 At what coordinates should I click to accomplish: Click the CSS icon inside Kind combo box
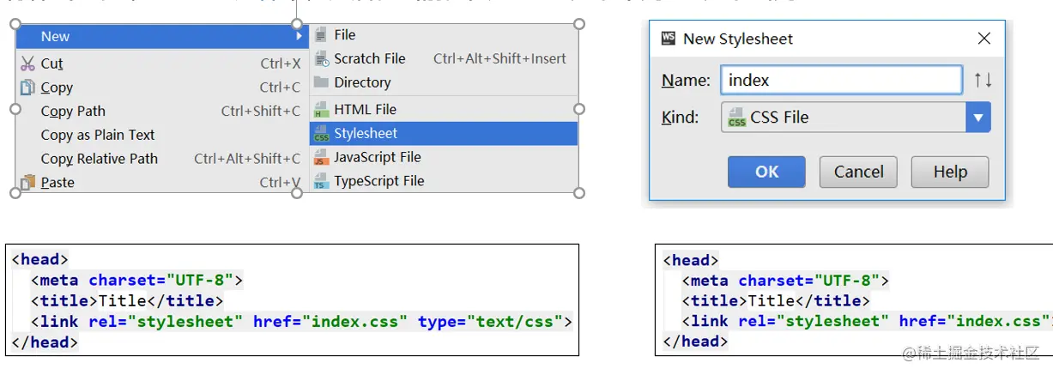click(x=736, y=118)
